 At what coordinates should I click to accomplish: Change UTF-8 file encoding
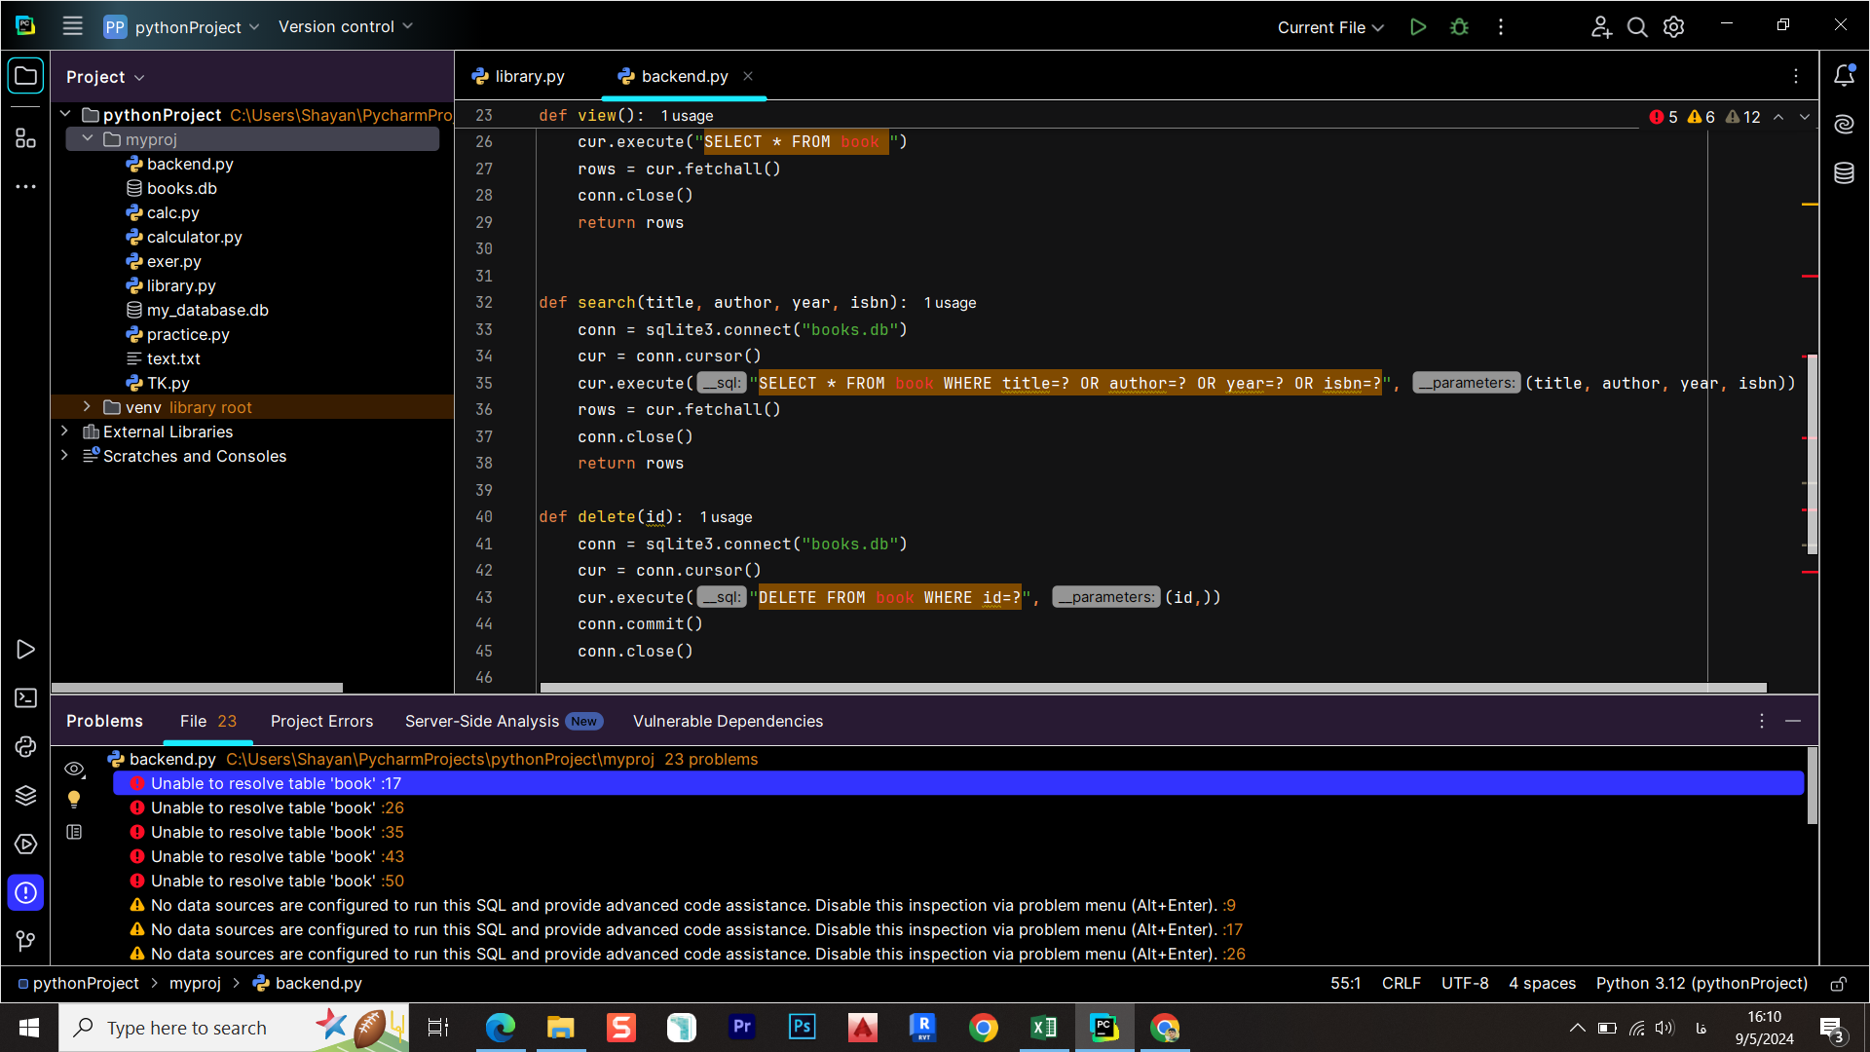[x=1465, y=984]
